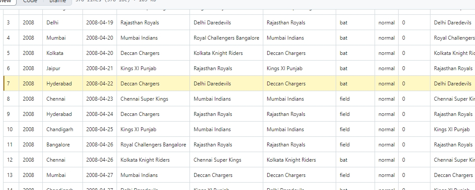Click the date 2008-04-23

pyautogui.click(x=100, y=99)
